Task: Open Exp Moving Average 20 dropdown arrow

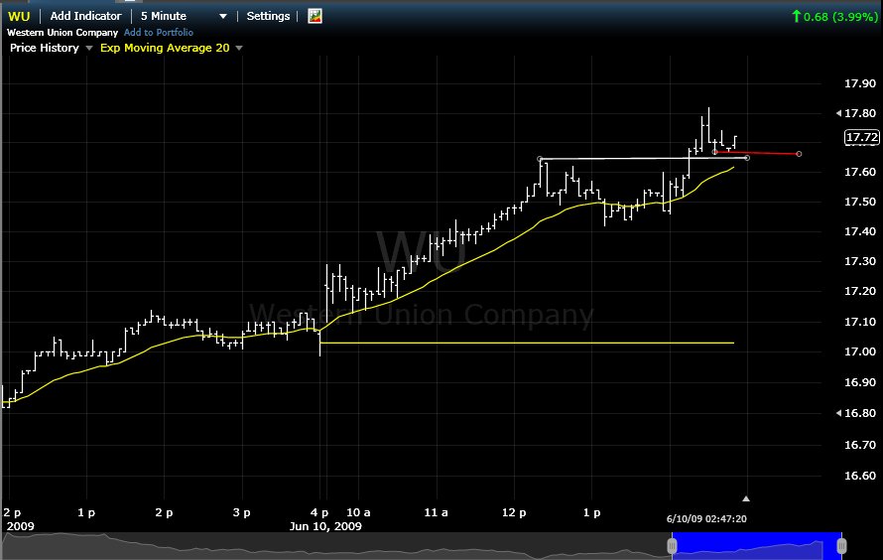Action: click(x=239, y=49)
